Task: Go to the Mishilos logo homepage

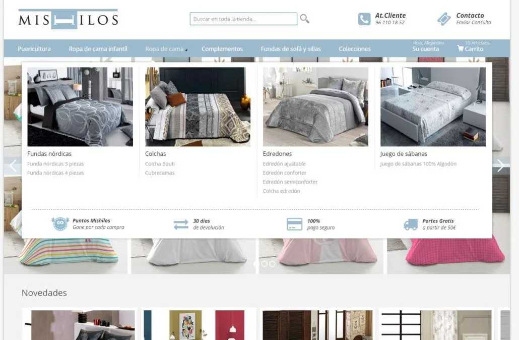Action: pos(68,19)
